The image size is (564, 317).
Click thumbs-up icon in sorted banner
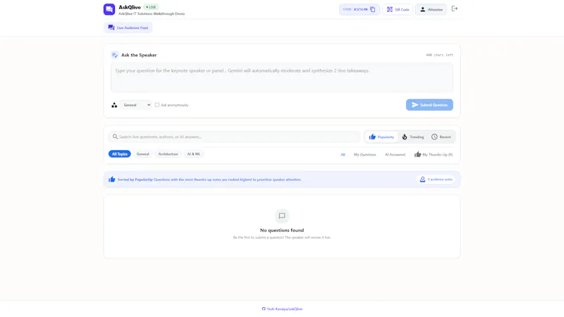tap(112, 180)
